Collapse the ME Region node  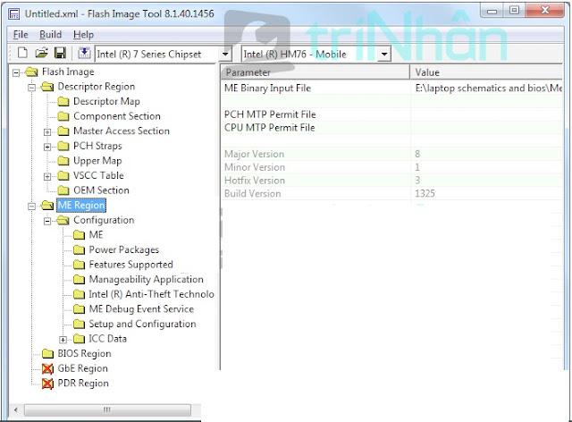[32, 207]
